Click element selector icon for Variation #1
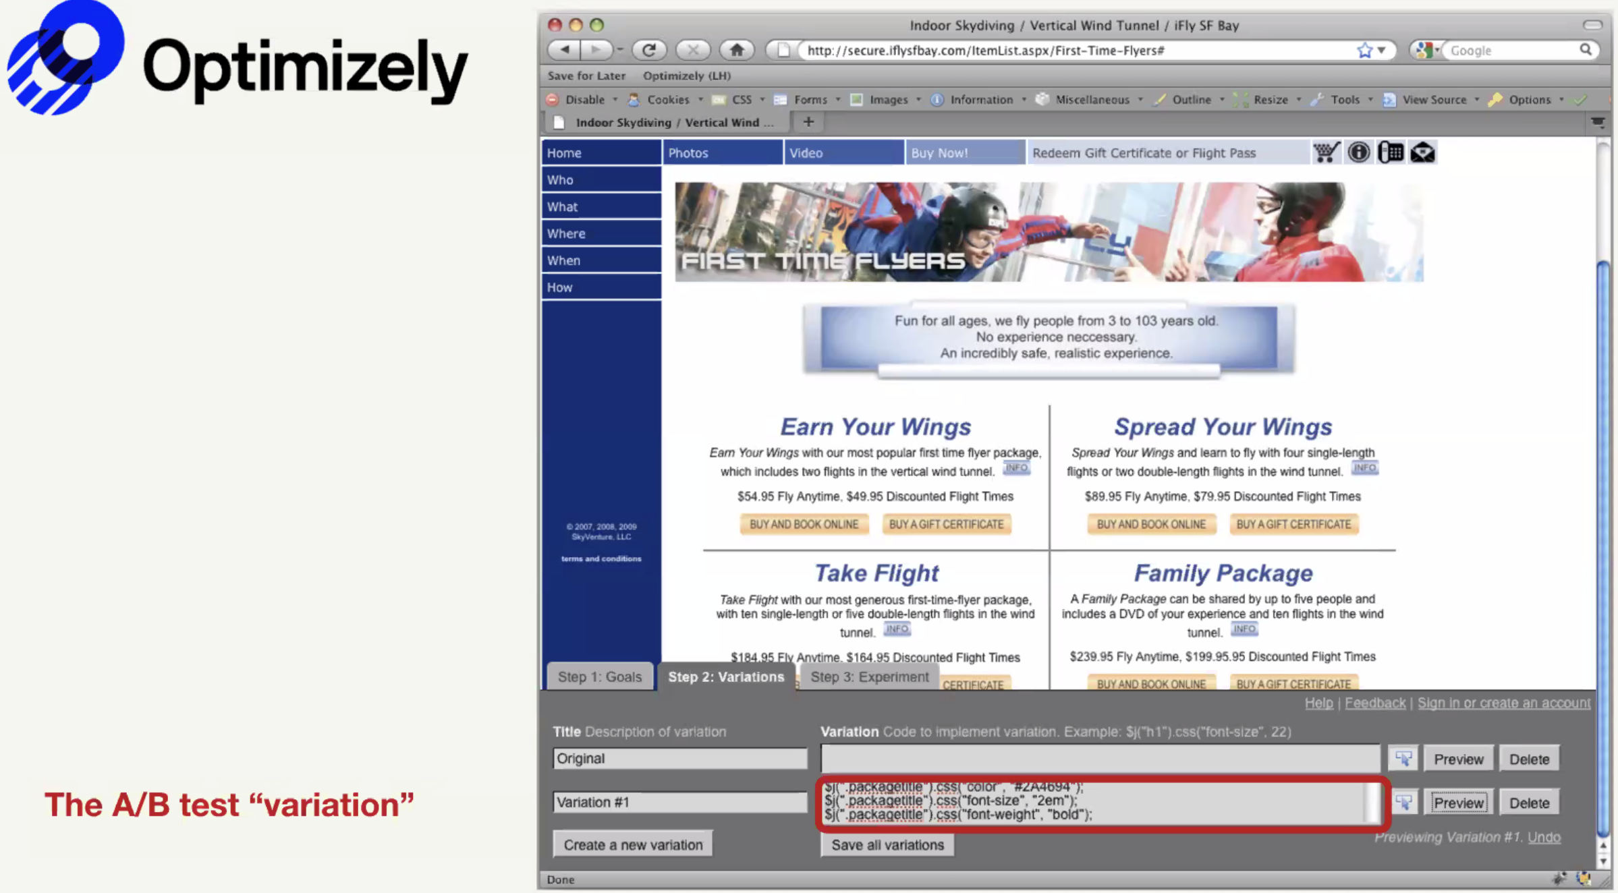The image size is (1618, 893). coord(1403,802)
